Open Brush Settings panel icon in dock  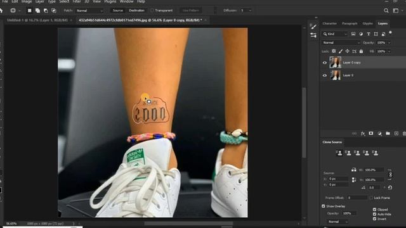point(313,26)
